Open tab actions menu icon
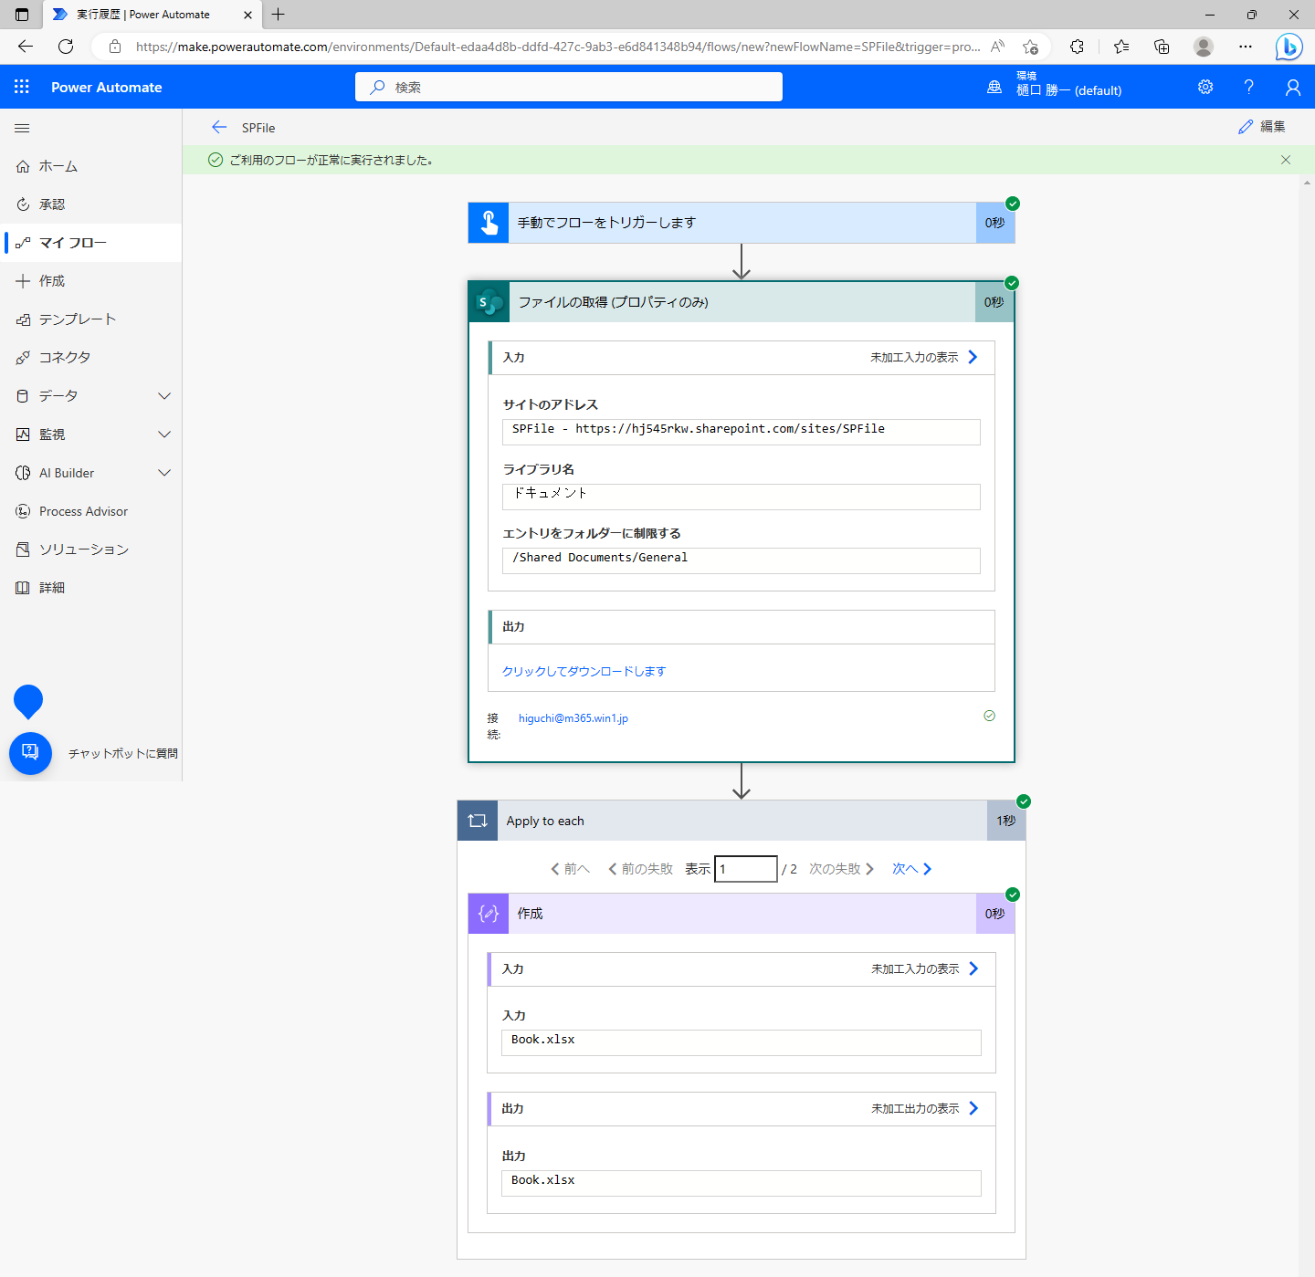Image resolution: width=1315 pixels, height=1277 pixels. click(22, 15)
